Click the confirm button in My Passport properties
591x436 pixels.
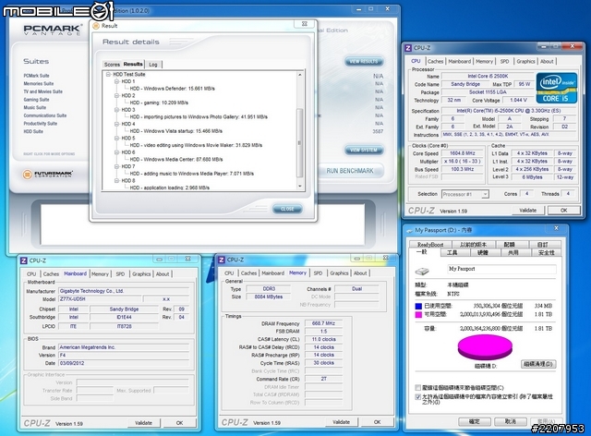(x=474, y=421)
